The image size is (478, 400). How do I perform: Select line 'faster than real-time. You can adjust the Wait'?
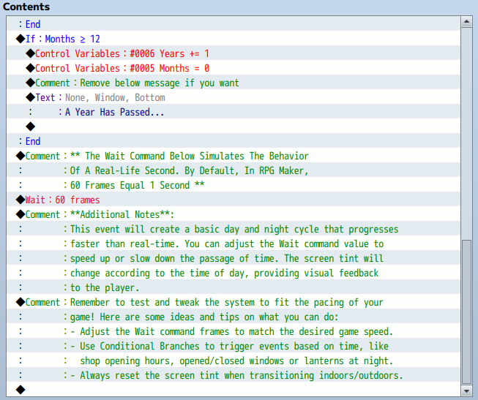coord(234,244)
